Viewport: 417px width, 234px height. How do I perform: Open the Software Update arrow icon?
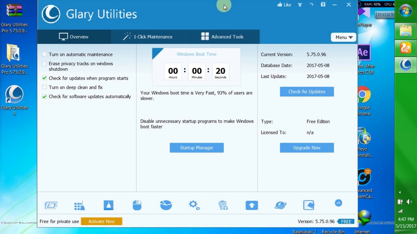(x=252, y=205)
